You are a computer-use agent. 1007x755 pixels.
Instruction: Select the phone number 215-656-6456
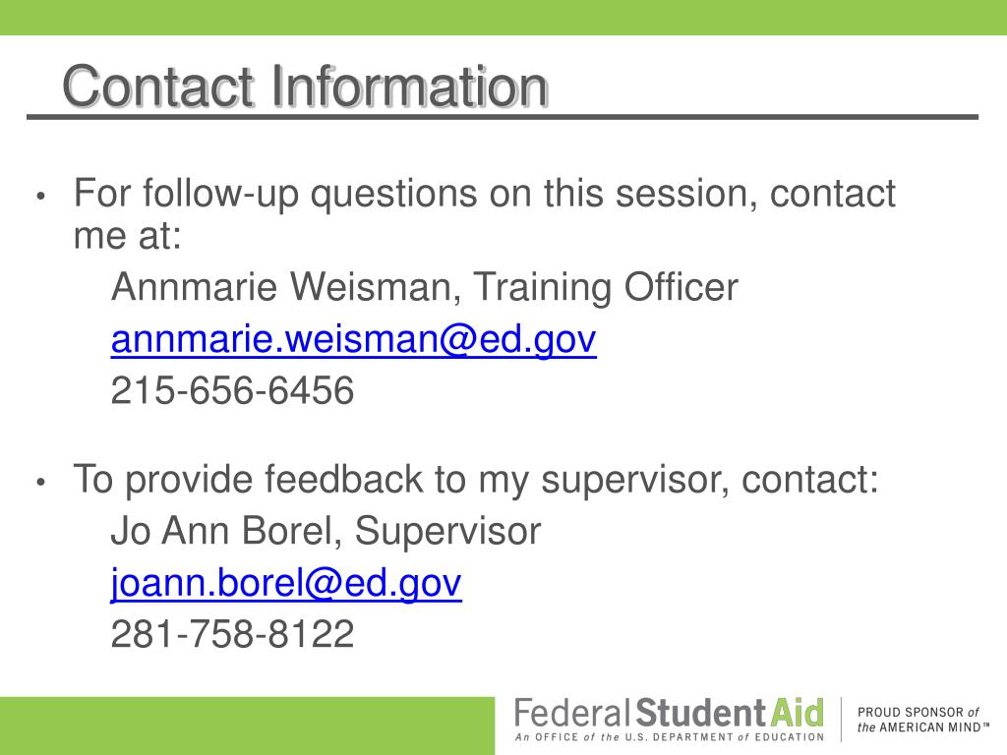[x=232, y=390]
